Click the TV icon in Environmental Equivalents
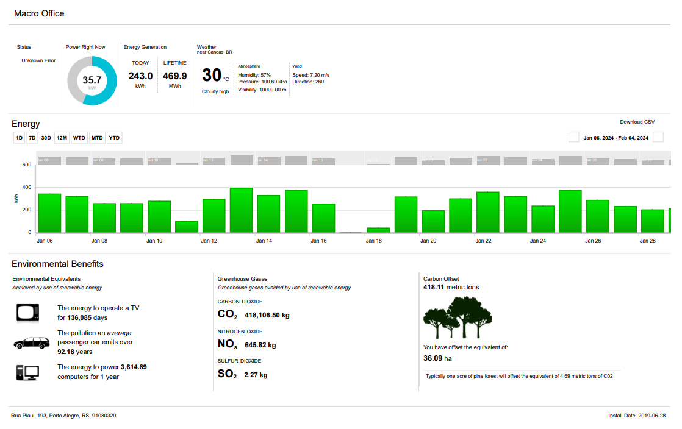The height and width of the screenshot is (429, 682). point(27,313)
